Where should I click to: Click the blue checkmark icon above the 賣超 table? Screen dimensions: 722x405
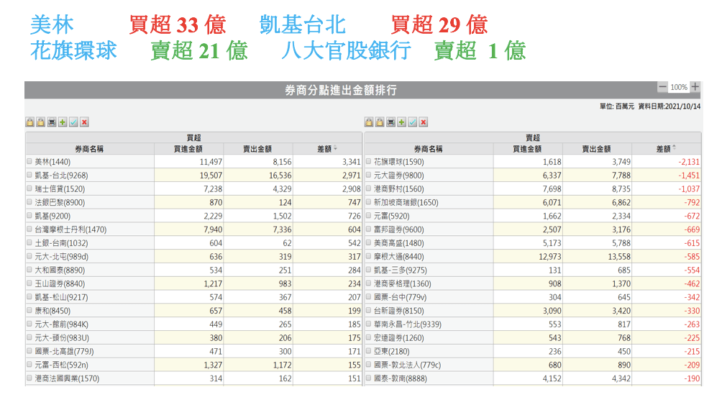tap(412, 122)
